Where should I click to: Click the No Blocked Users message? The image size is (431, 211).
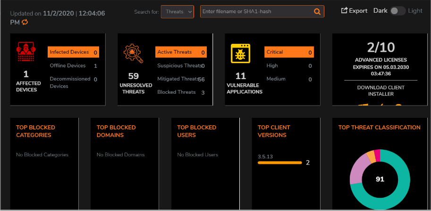[x=198, y=155]
